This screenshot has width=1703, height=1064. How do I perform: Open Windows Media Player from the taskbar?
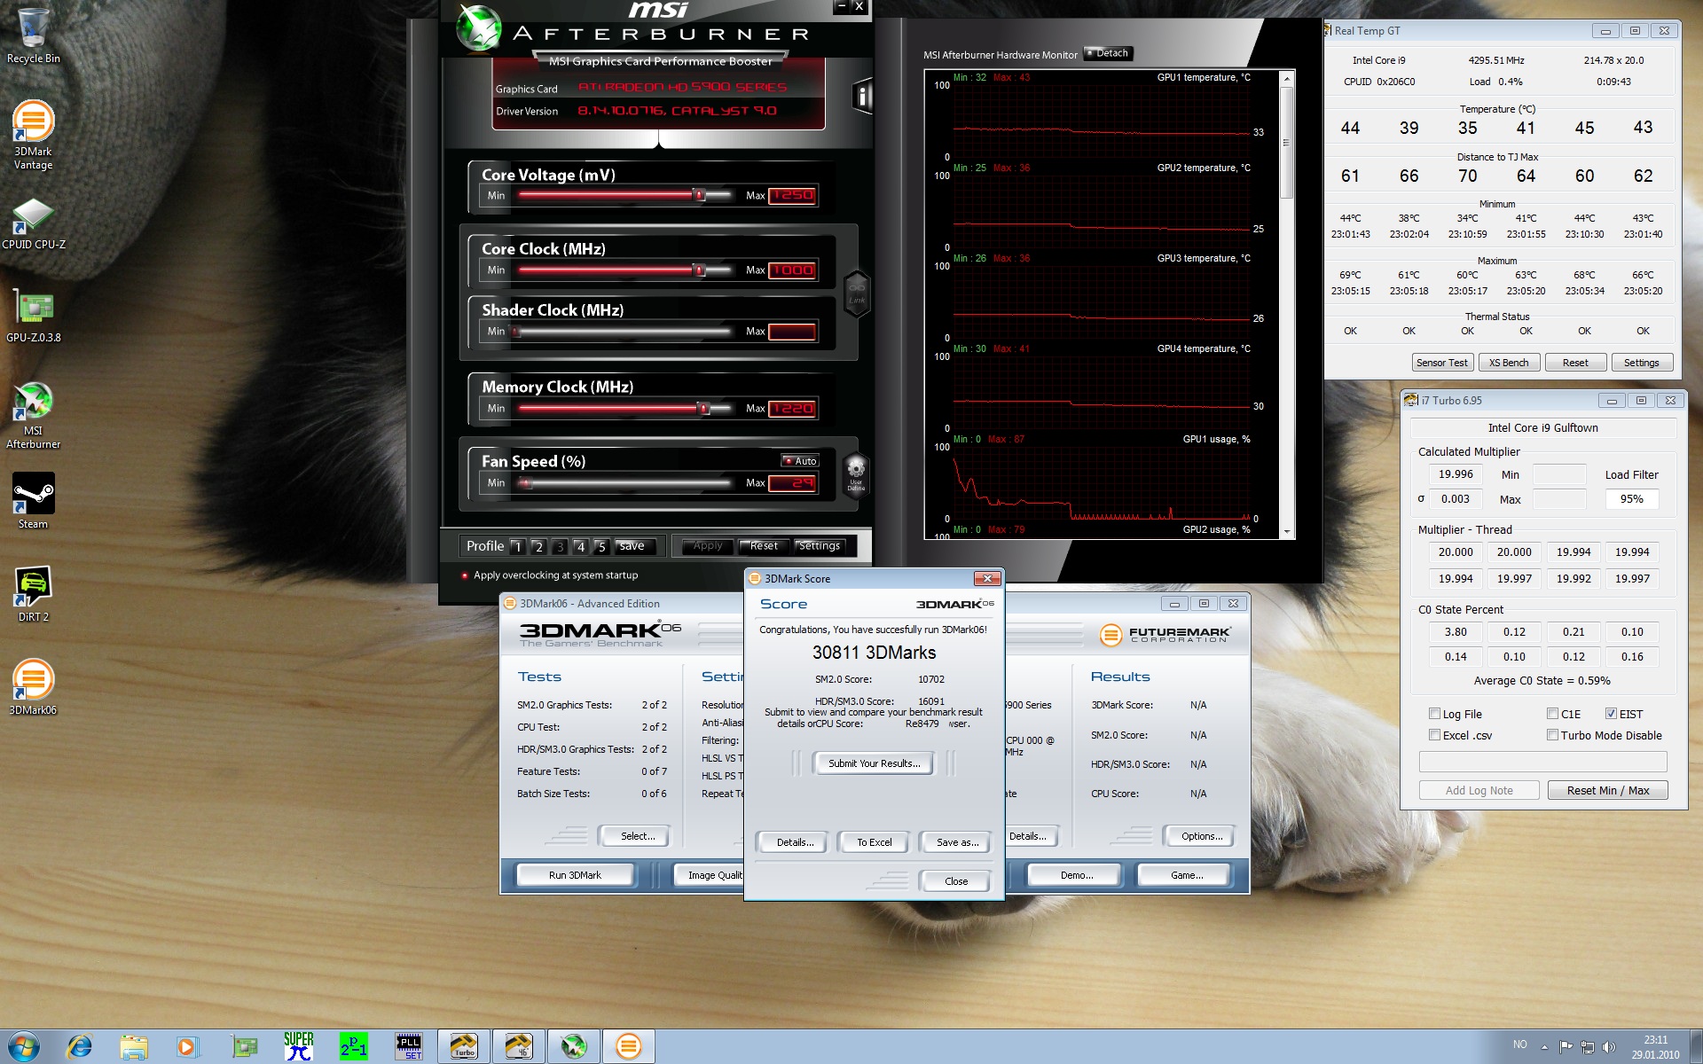[186, 1047]
